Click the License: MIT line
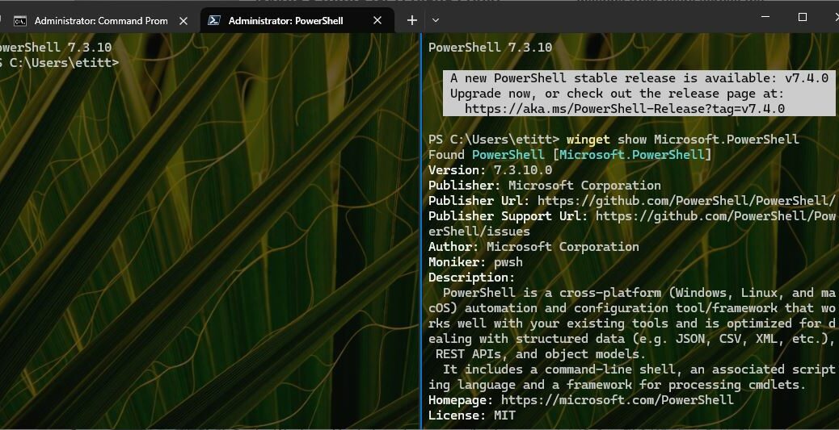The width and height of the screenshot is (839, 430). tap(472, 415)
